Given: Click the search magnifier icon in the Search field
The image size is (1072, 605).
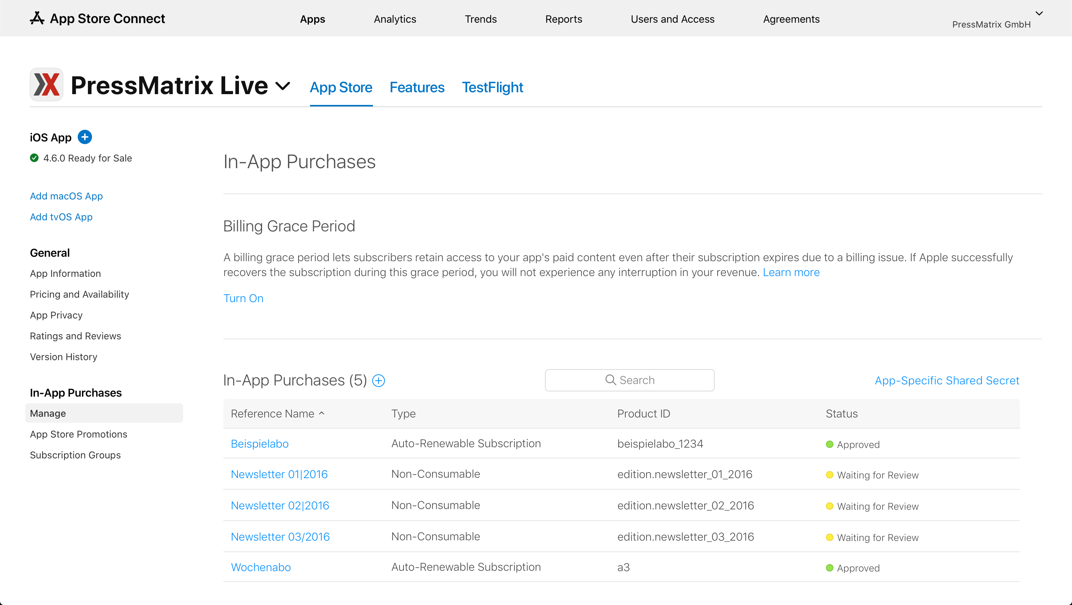Looking at the screenshot, I should tap(610, 380).
